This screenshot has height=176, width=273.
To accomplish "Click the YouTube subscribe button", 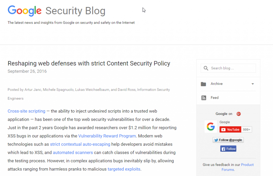I will pyautogui.click(x=230, y=130).
